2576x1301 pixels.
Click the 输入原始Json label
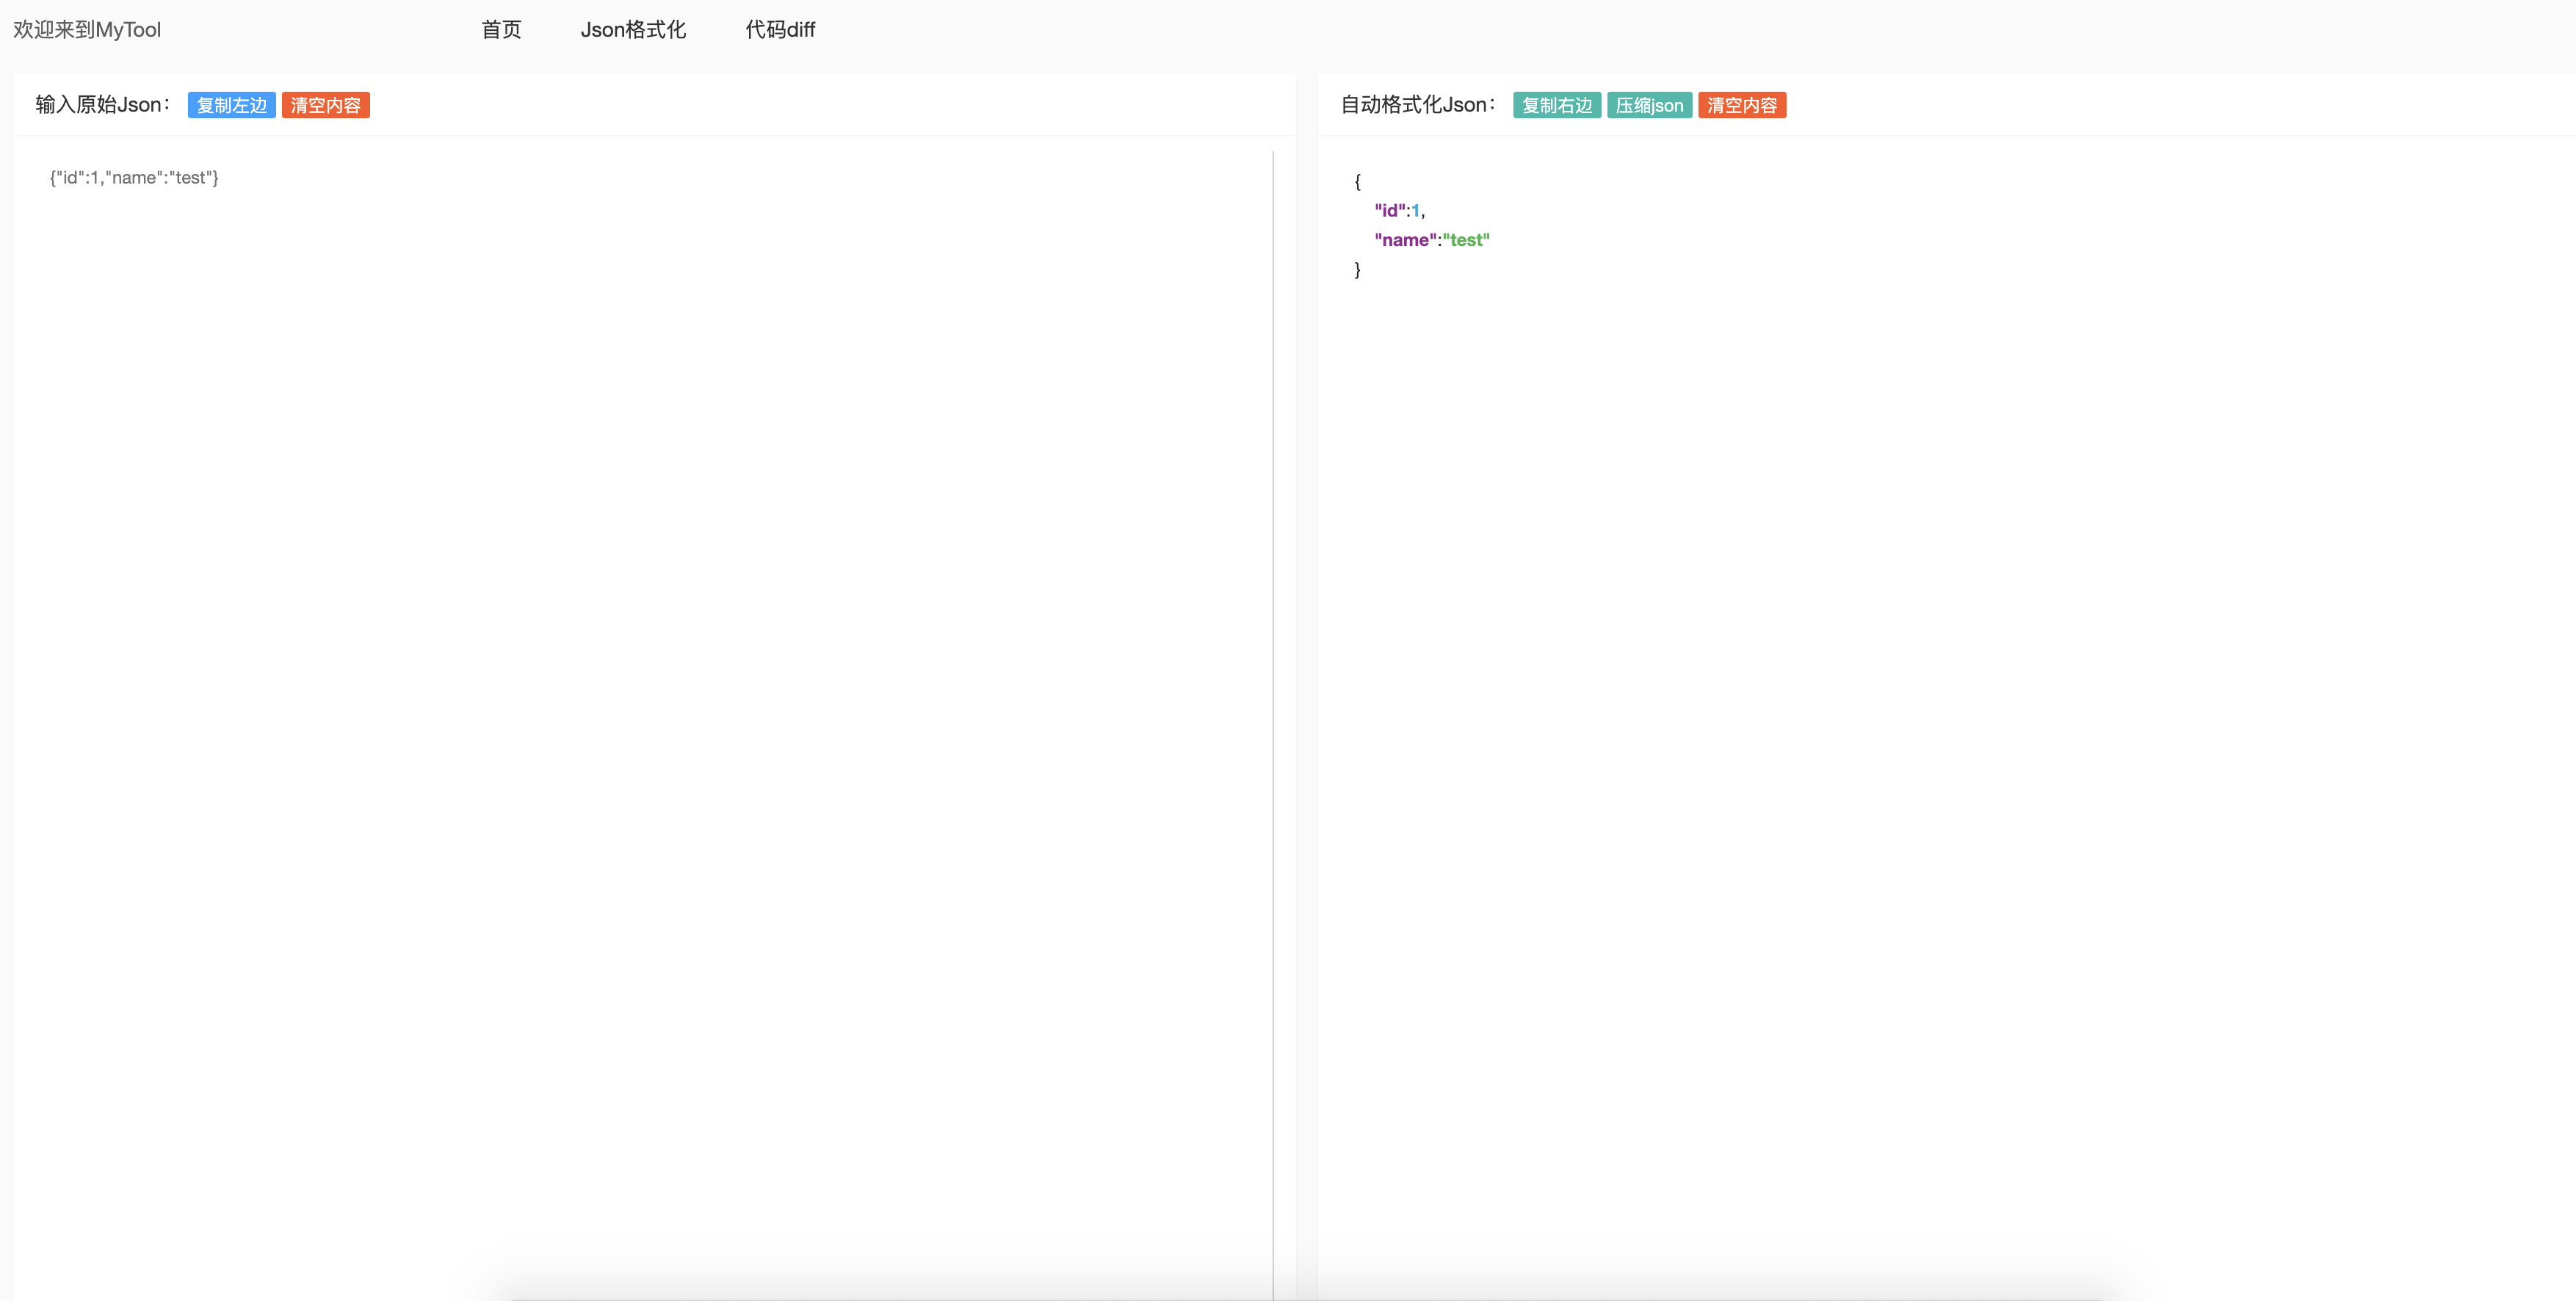[x=102, y=105]
